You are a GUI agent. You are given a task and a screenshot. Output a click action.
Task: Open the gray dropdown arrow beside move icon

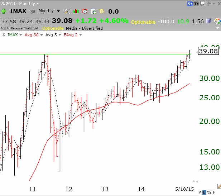point(214,4)
